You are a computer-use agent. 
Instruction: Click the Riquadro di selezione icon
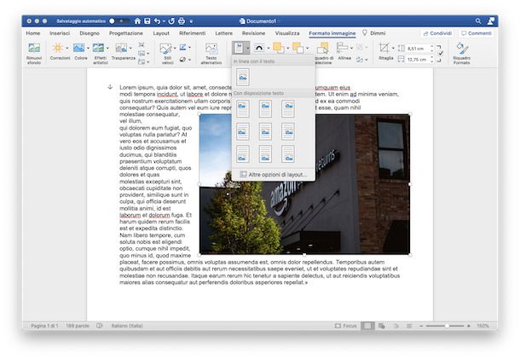(322, 49)
